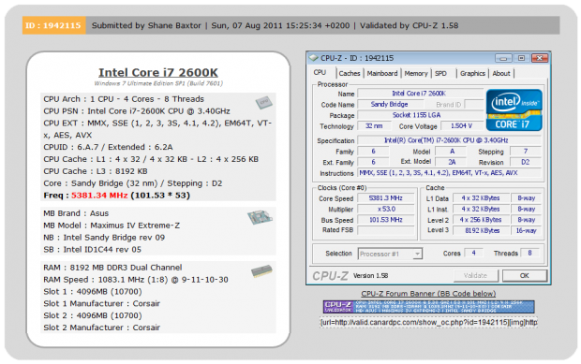Click the 'SB : Intel ID1C44 rev 05' line

click(92, 250)
